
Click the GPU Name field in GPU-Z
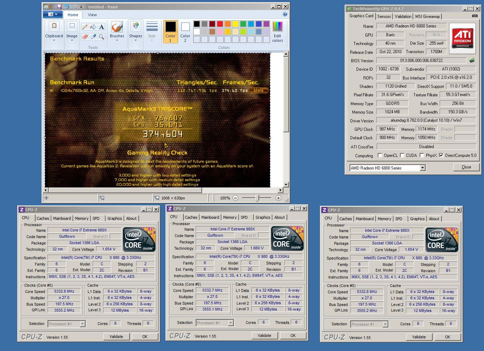[x=411, y=26]
